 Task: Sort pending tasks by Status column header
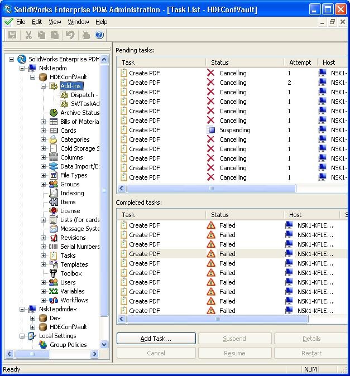244,62
